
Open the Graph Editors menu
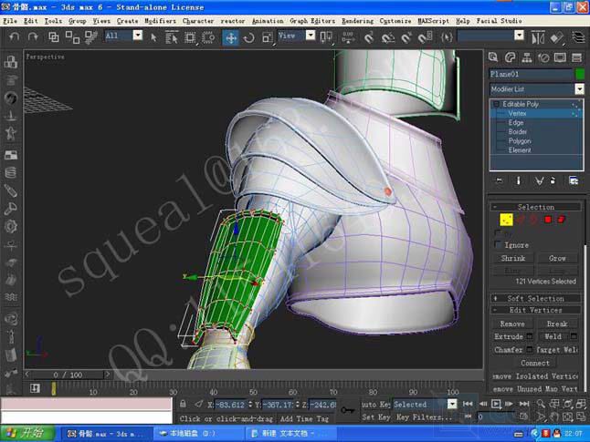click(312, 21)
